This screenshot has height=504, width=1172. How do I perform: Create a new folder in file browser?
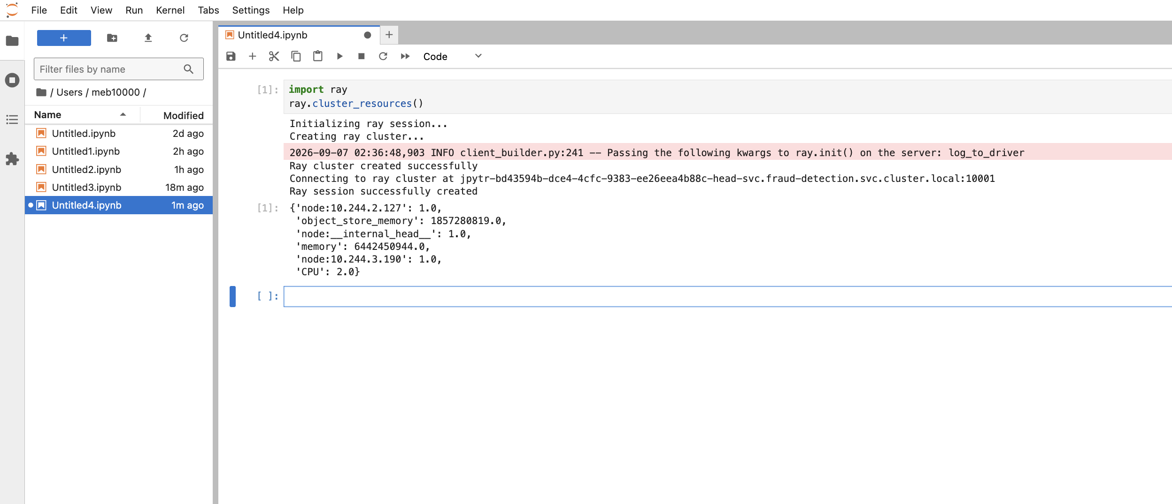pos(112,38)
